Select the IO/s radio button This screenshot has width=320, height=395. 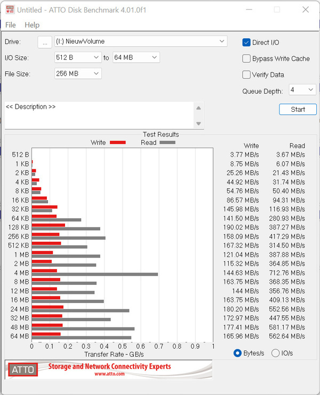275,353
